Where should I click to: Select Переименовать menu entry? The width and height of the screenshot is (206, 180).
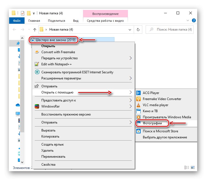coord(83,157)
